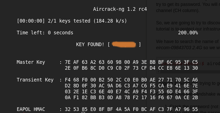This screenshot has height=113, width=220.
Task: Click the Master Key row starting 2E 0F
Action: point(131,68)
